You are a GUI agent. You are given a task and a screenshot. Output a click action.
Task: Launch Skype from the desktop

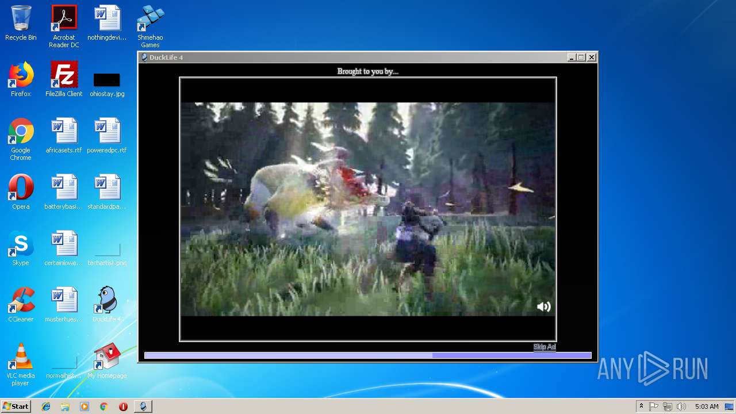tap(21, 248)
